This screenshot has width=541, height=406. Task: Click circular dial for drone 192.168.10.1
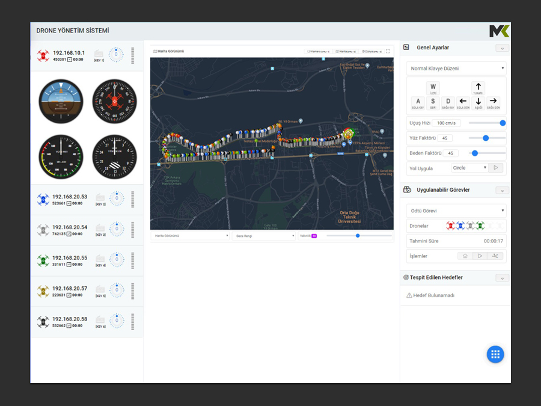coord(116,55)
